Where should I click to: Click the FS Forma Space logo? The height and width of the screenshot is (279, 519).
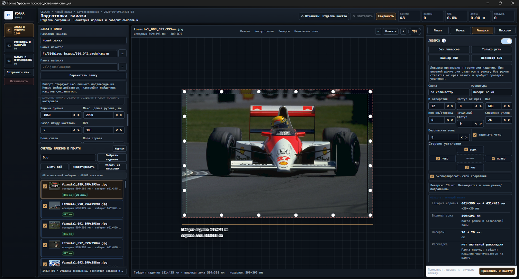(x=9, y=15)
